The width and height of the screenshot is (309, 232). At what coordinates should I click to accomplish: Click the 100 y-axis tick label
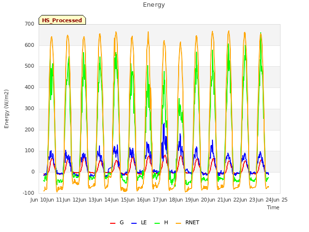pos(29,151)
